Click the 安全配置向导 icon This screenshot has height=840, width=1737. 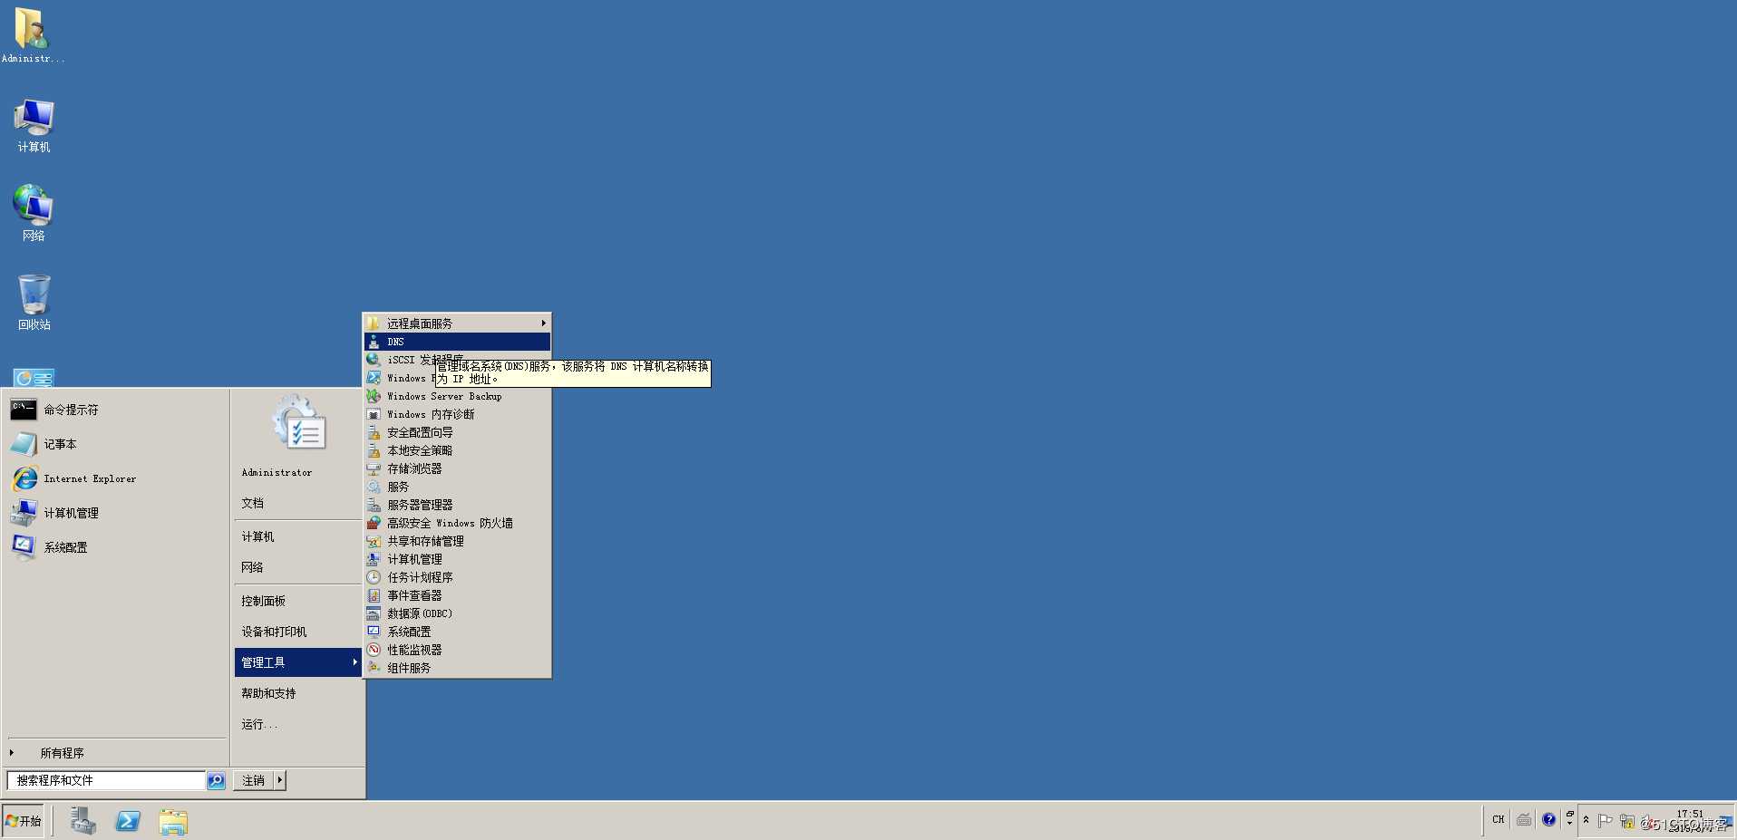coord(374,432)
